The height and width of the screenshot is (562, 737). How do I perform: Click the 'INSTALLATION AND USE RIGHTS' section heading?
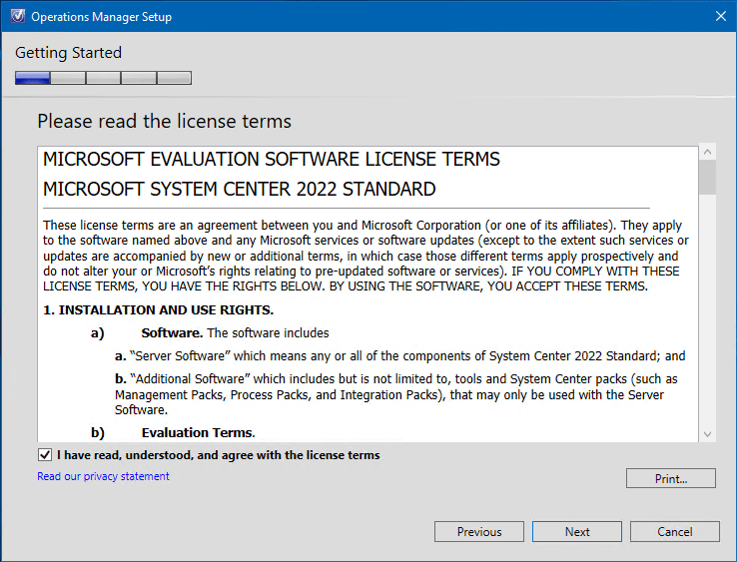[x=158, y=310]
